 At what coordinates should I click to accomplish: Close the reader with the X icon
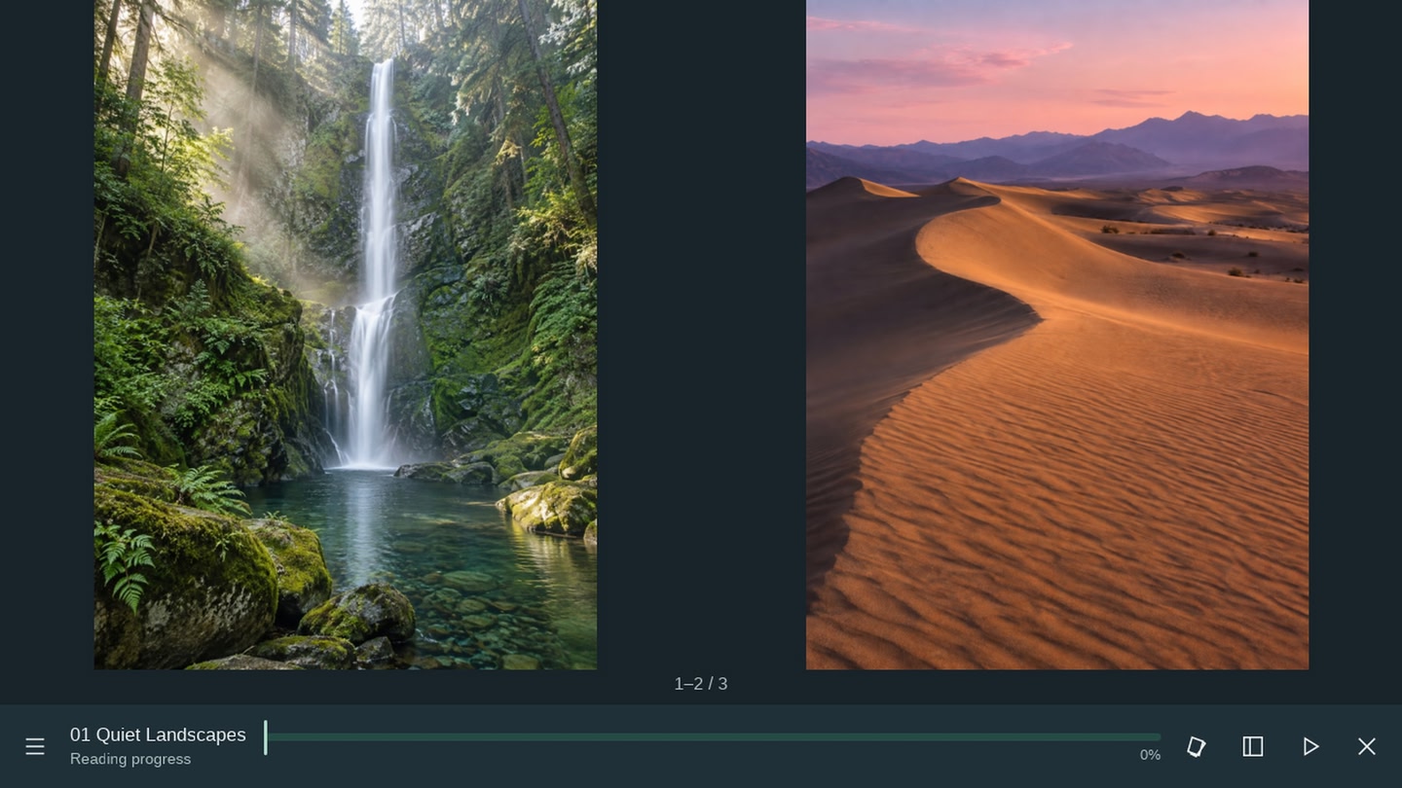tap(1367, 746)
